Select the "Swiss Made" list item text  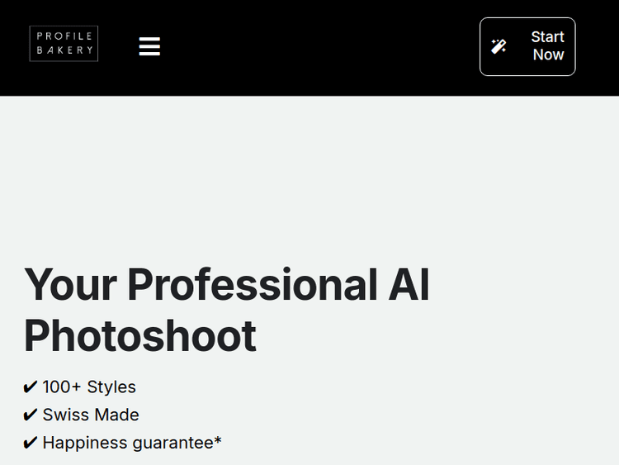coord(91,415)
